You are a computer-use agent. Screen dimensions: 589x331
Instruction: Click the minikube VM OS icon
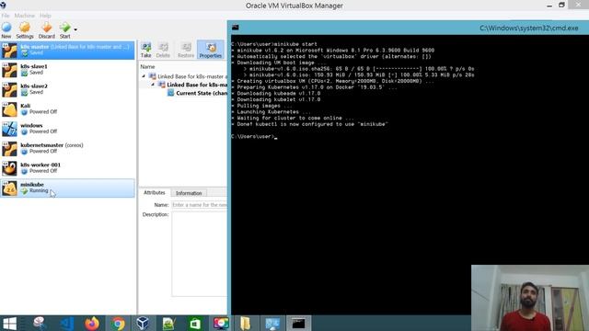[9, 188]
